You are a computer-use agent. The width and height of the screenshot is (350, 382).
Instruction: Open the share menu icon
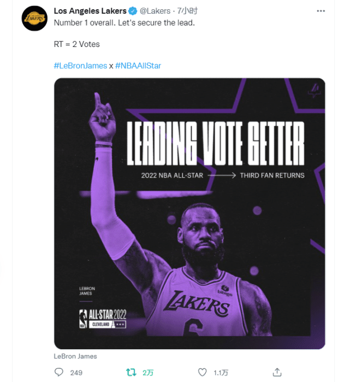click(277, 372)
